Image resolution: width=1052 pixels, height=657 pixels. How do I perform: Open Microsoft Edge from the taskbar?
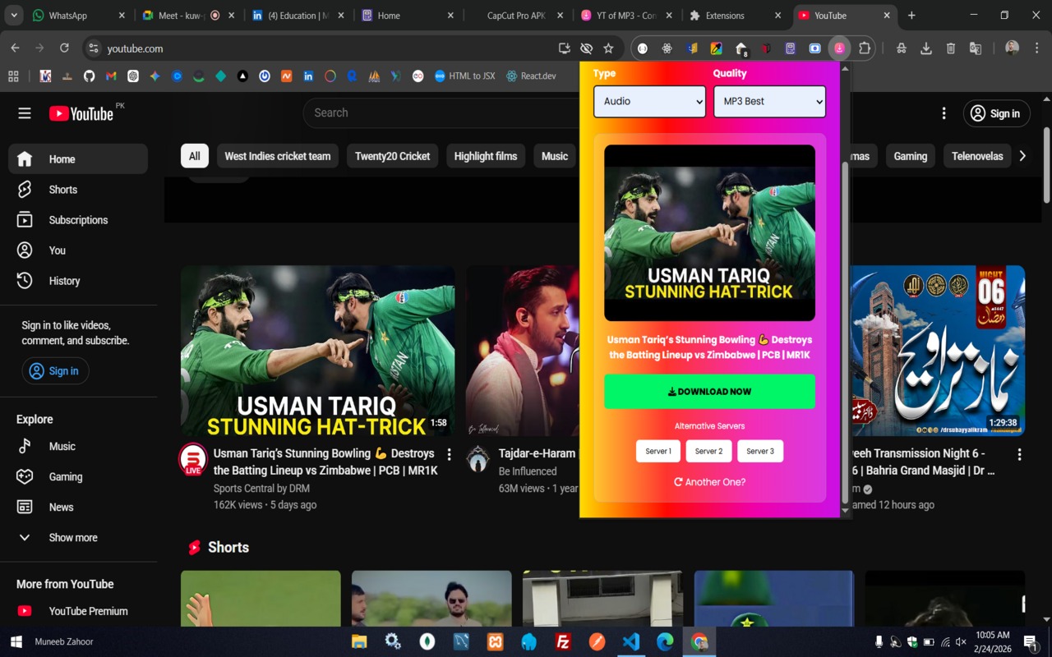coord(665,641)
